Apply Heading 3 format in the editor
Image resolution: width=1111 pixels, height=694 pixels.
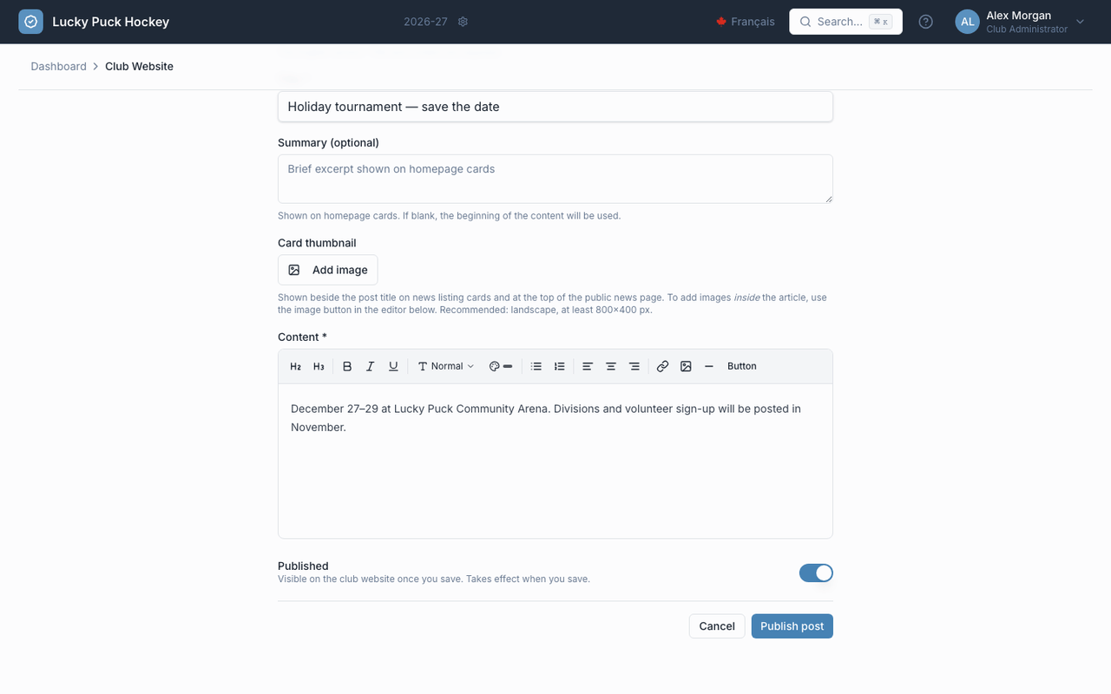click(x=319, y=366)
